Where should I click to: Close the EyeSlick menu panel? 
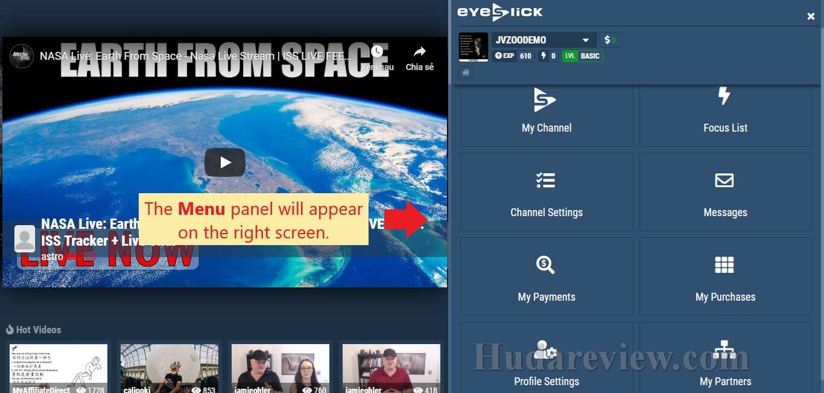point(811,17)
